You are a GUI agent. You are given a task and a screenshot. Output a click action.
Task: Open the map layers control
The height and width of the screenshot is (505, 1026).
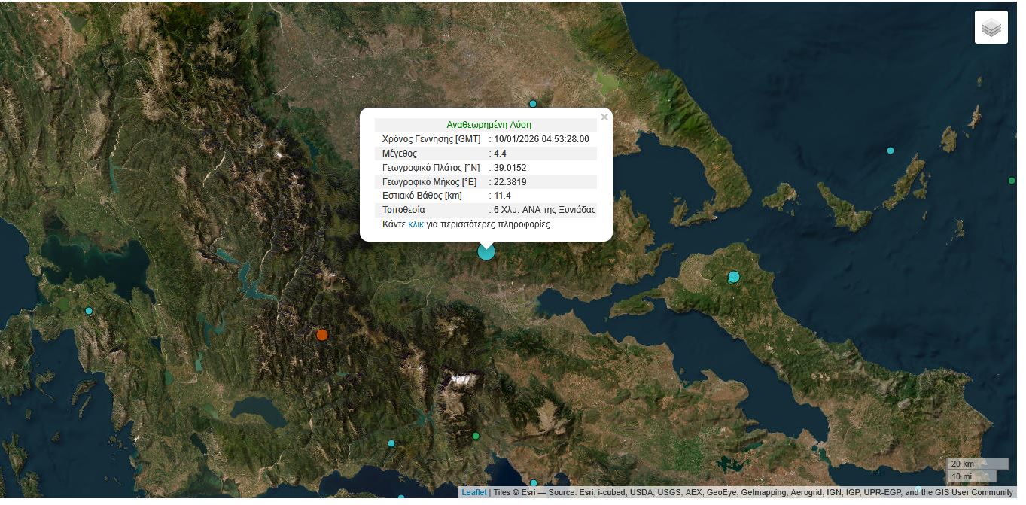(x=991, y=28)
